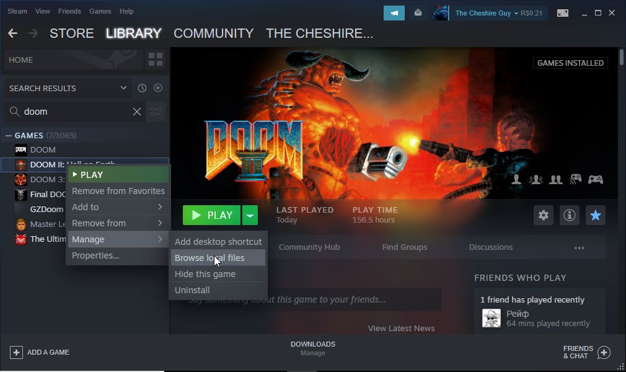This screenshot has height=372, width=626.
Task: Switch to Big Picture mode icon
Action: pyautogui.click(x=563, y=13)
